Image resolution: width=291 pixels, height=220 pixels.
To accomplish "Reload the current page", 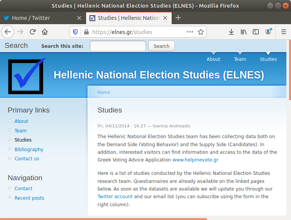I will 33,32.
